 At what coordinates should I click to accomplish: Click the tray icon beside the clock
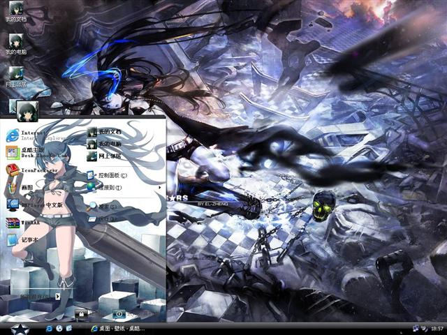[x=424, y=329]
